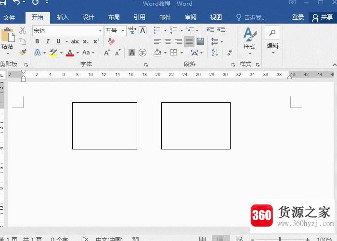Apply text effects glowing A
This screenshot has width=337, height=241.
(38, 53)
